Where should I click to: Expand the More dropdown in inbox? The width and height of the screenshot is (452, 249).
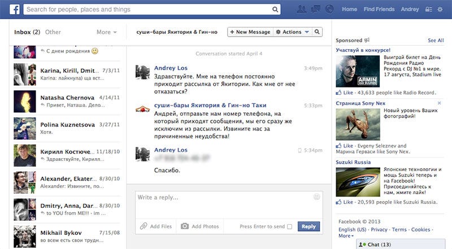pos(107,32)
